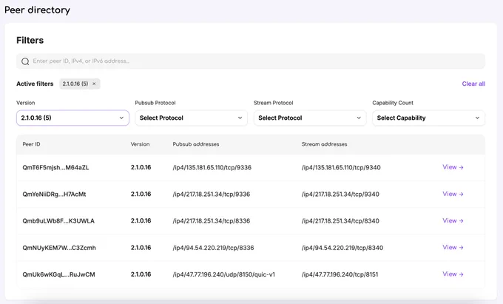
Task: Select peer ID QmNUyKEM7W...C3Zcmh
Action: tap(59, 248)
